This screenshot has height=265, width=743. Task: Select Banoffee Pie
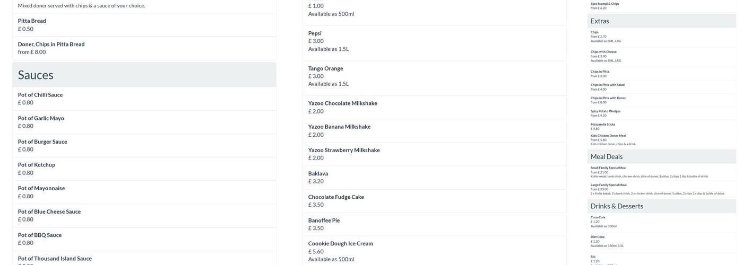click(x=324, y=220)
